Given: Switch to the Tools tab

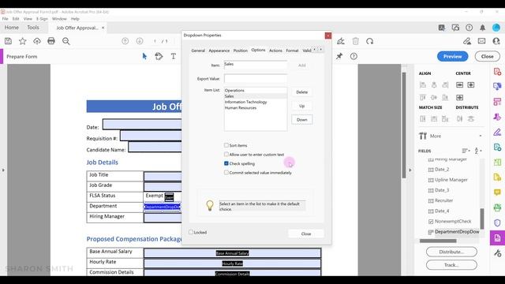Looking at the screenshot, I should pos(33,28).
